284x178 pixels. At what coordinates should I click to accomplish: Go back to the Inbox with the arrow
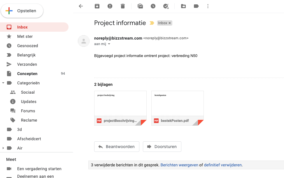(x=81, y=6)
